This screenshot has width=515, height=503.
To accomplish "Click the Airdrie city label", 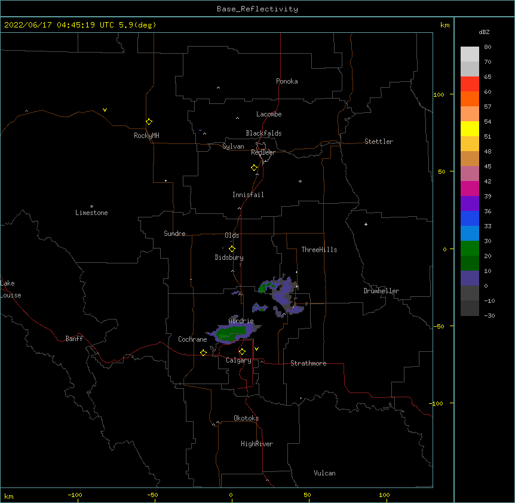I will [x=241, y=321].
